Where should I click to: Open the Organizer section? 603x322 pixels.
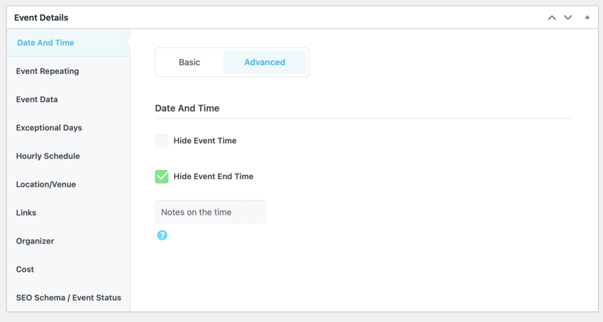(x=35, y=241)
